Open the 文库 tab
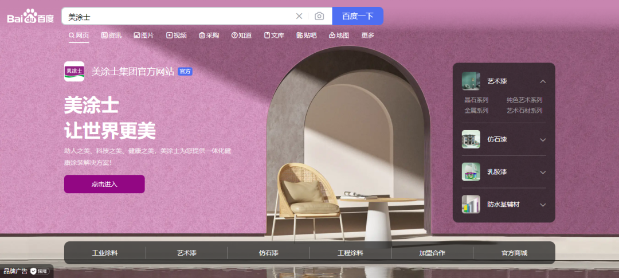This screenshot has height=278, width=619. coord(274,35)
